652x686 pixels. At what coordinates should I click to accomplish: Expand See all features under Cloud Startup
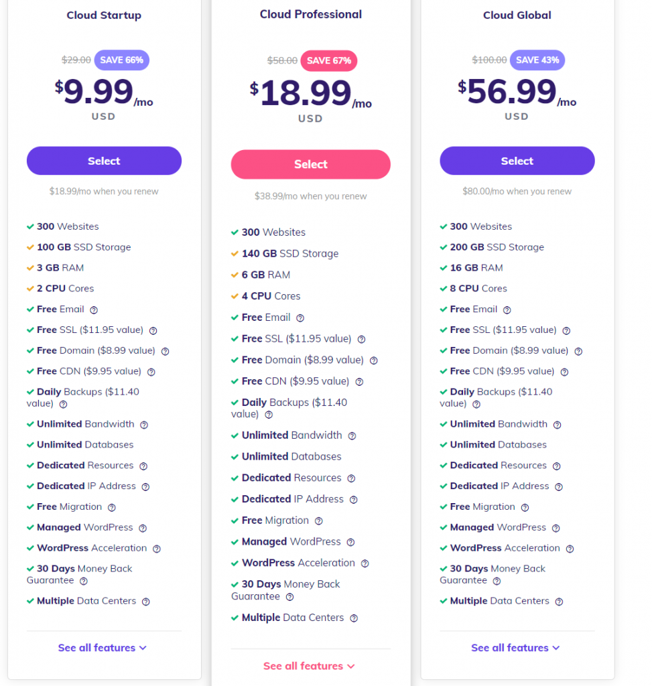click(102, 648)
